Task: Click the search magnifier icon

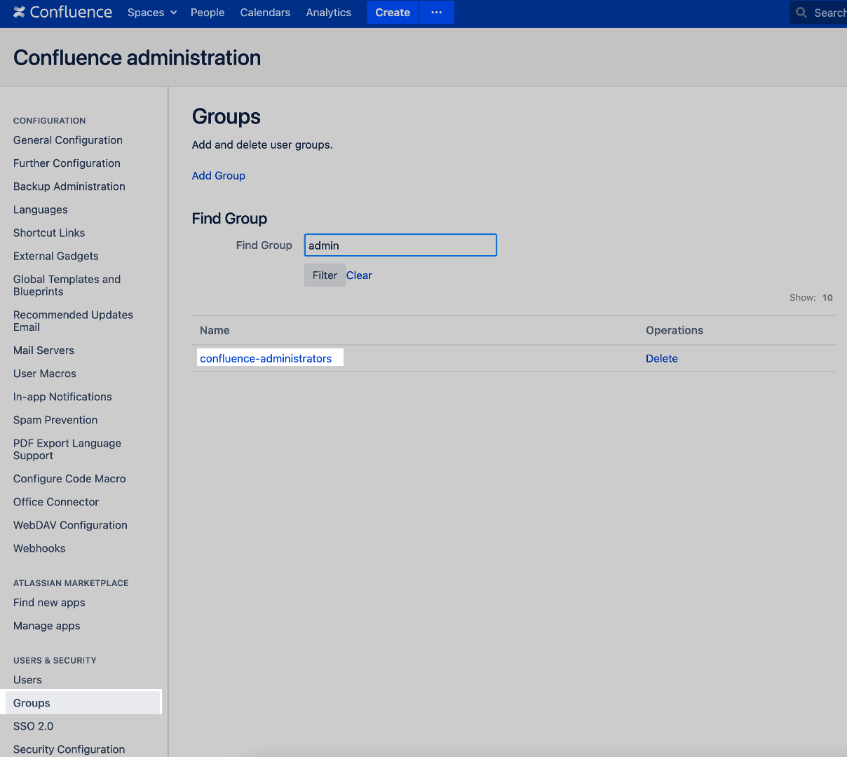Action: coord(800,12)
